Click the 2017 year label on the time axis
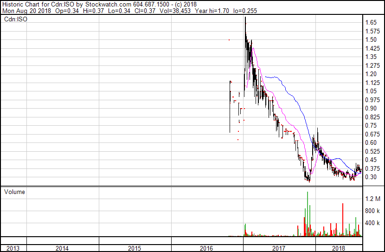This screenshot has width=385, height=252. (279, 248)
